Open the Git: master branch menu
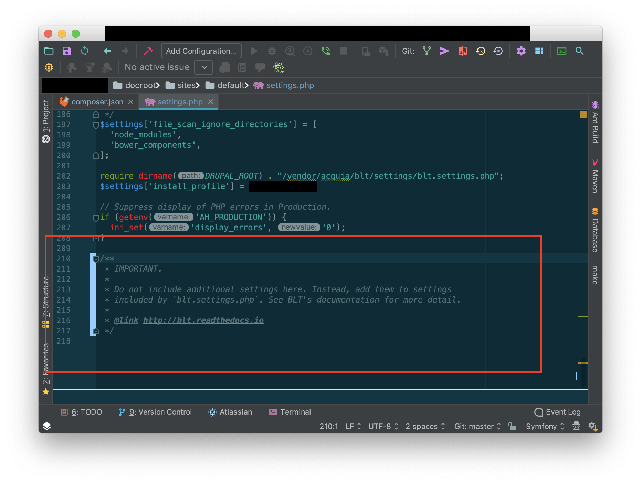This screenshot has width=641, height=484. (477, 426)
